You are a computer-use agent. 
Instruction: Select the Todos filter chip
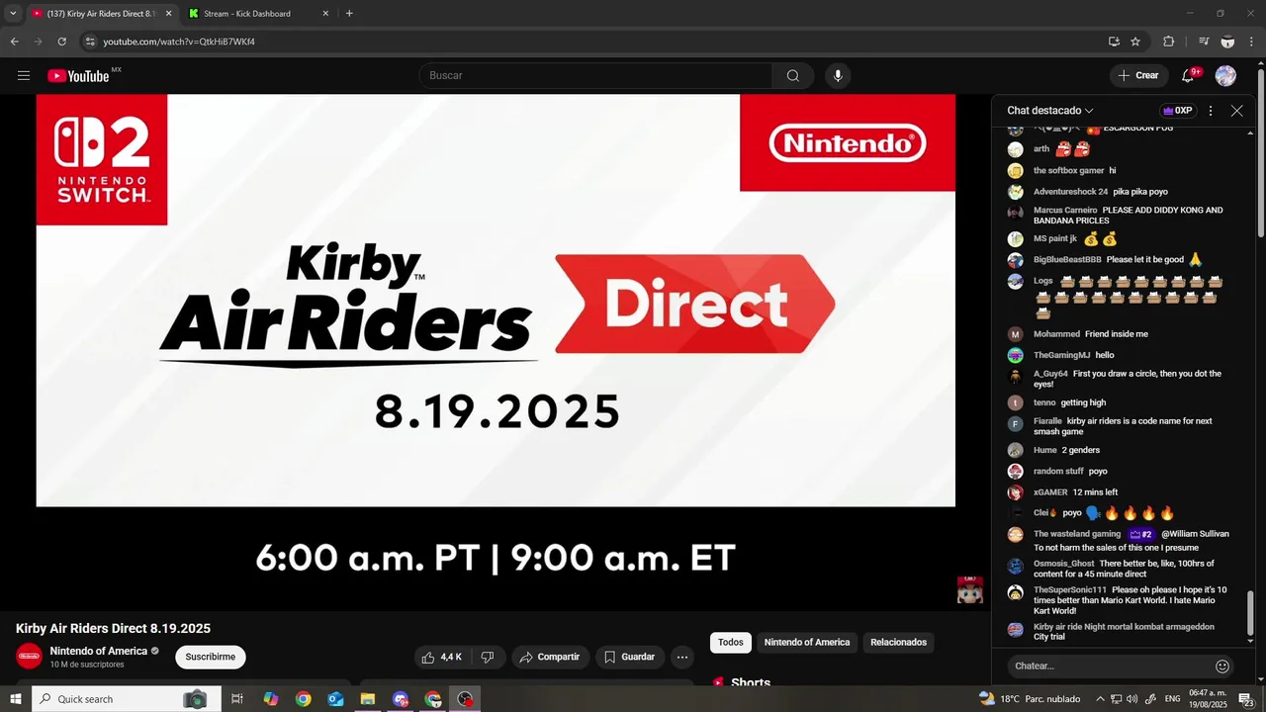(x=731, y=643)
